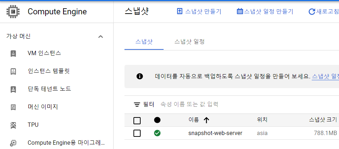The height and width of the screenshot is (149, 339).
Task: Open 인스턴스 템플릿 in the sidebar
Action: [49, 71]
